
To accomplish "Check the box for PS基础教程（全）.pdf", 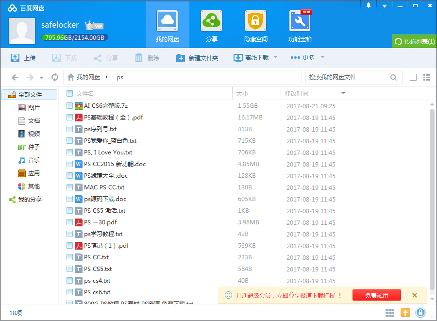I will [69, 118].
